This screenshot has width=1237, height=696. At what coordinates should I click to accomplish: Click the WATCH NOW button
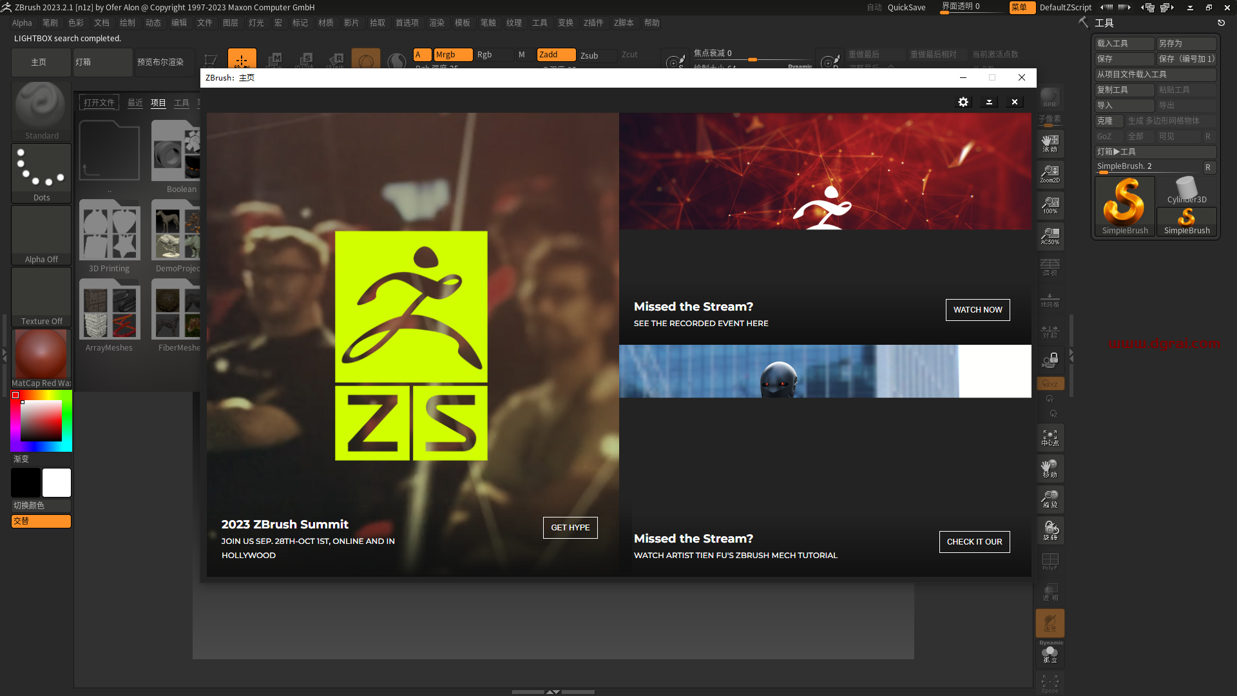pos(977,310)
